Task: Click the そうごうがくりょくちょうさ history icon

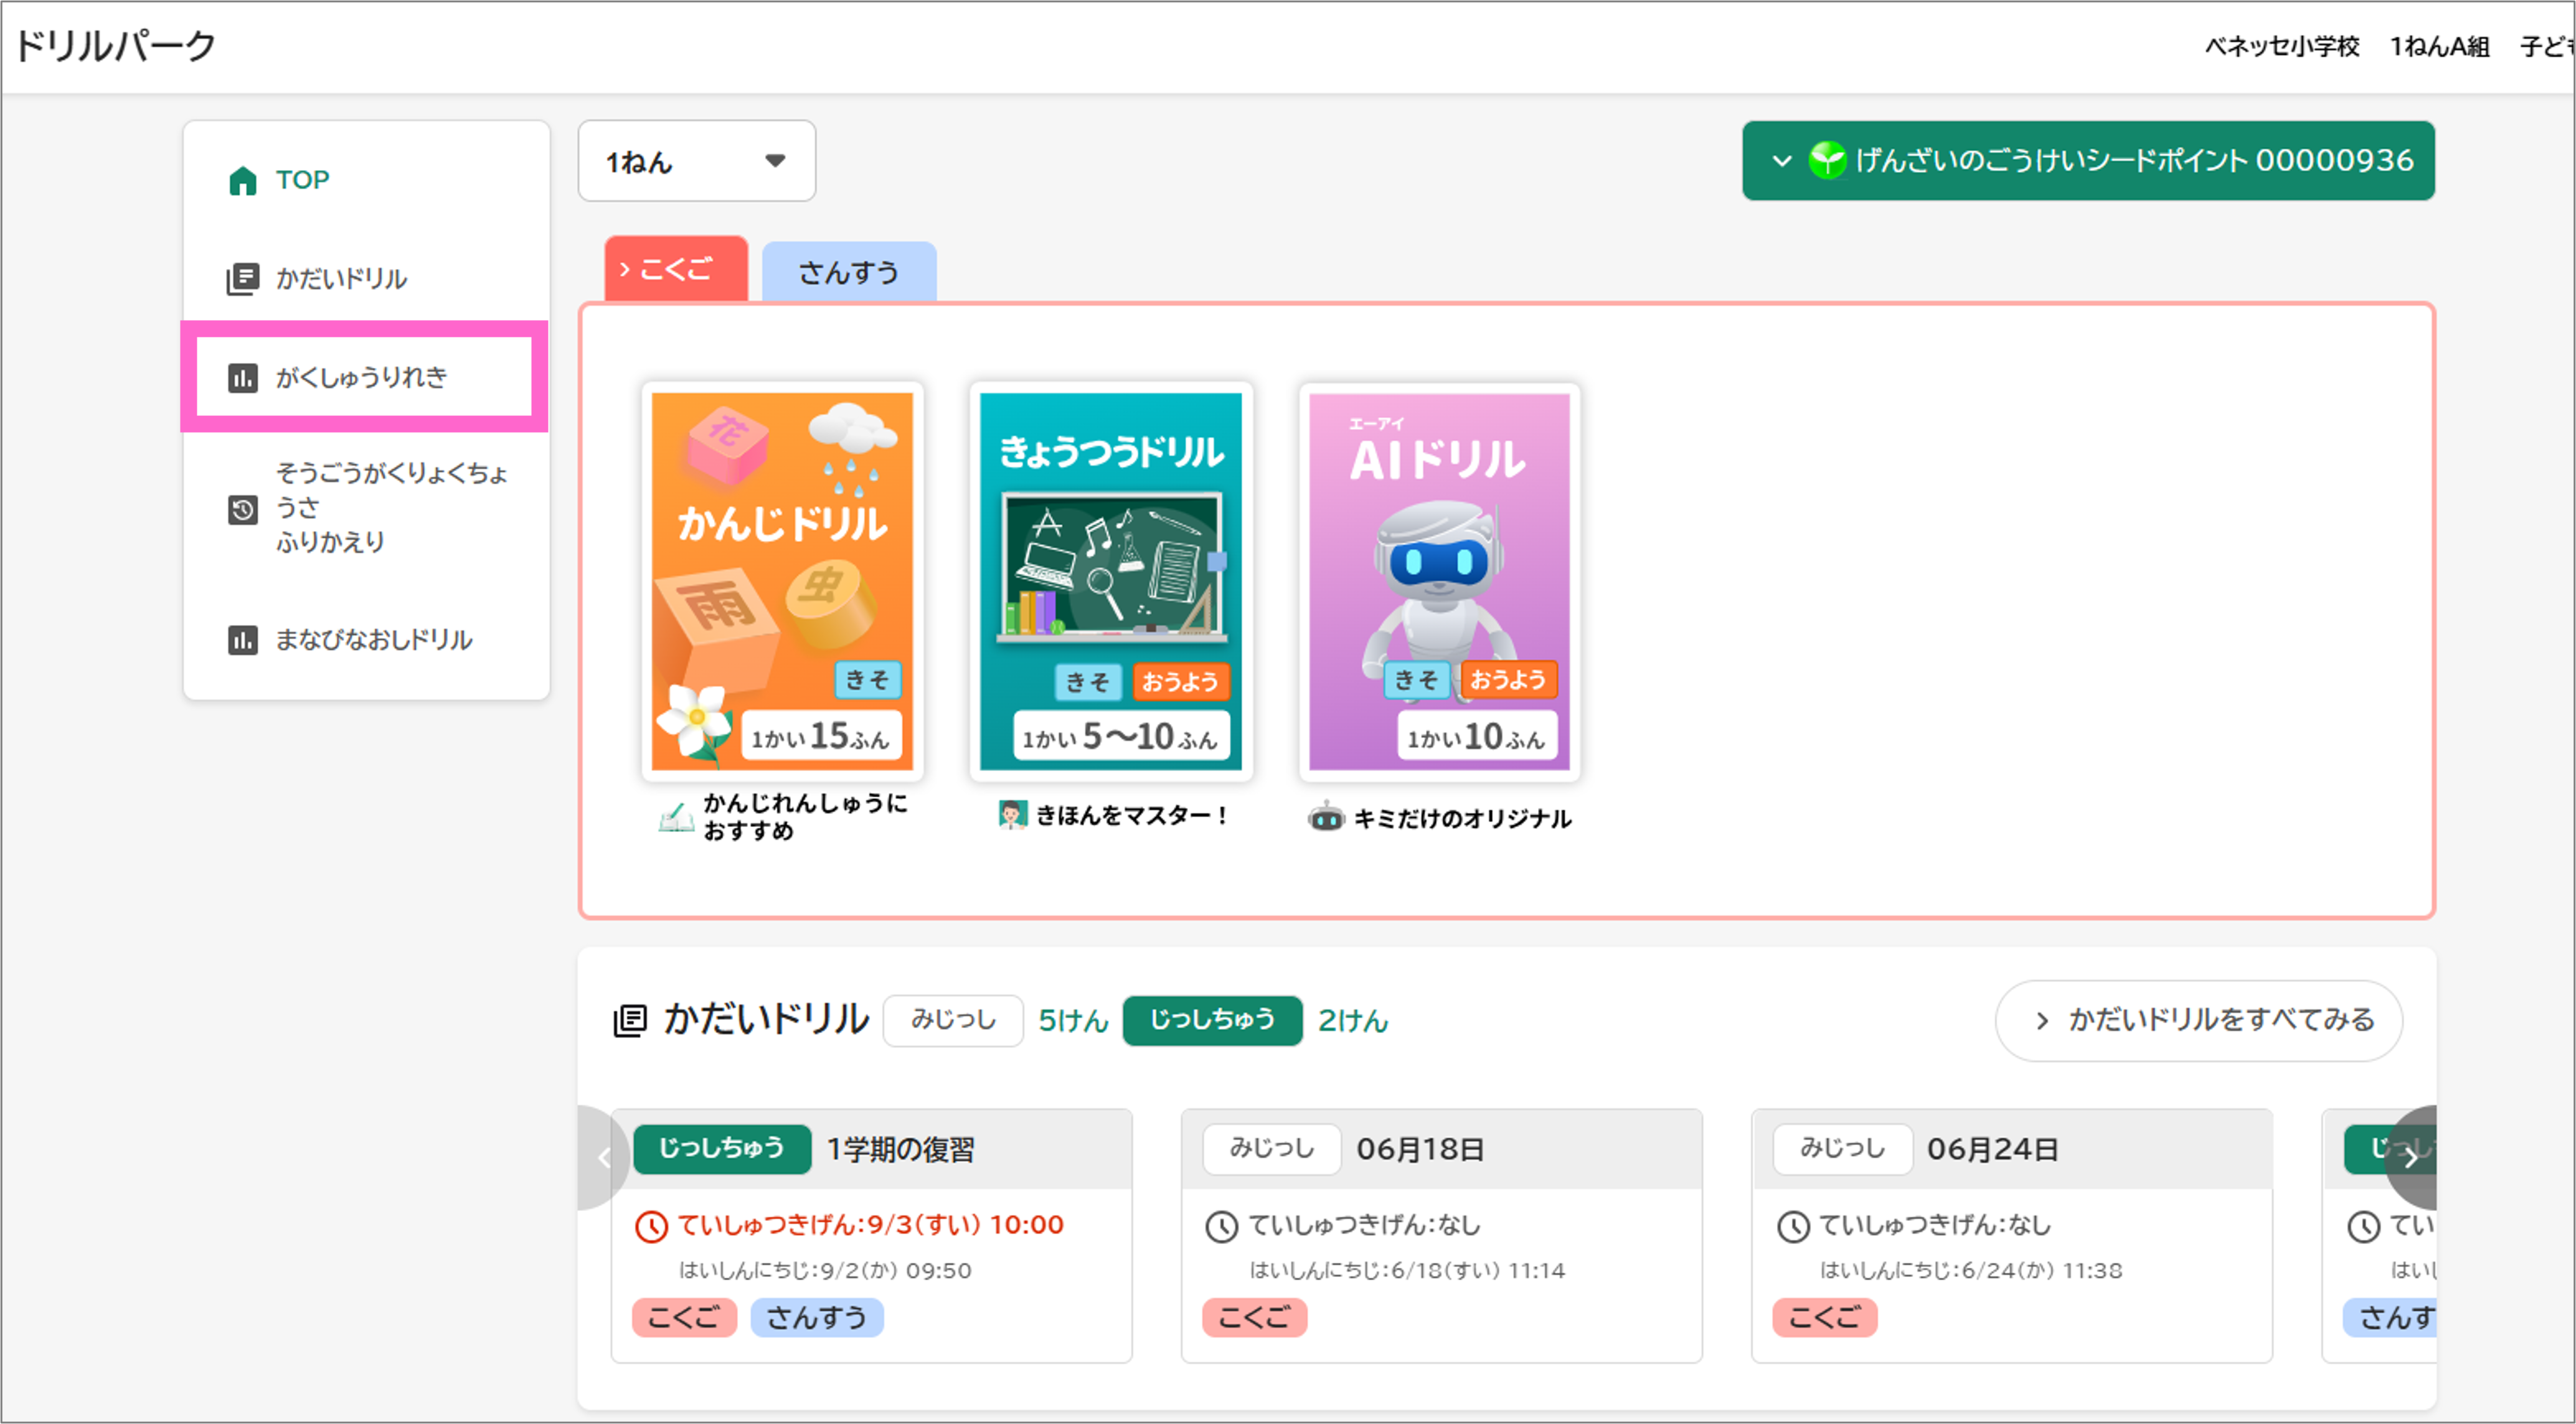Action: coord(243,509)
